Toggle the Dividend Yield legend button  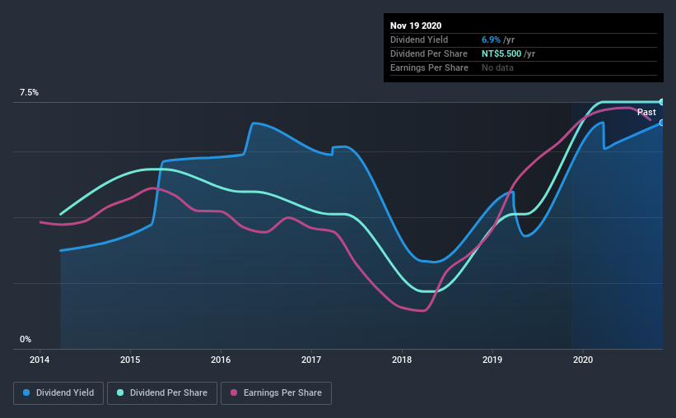58,393
